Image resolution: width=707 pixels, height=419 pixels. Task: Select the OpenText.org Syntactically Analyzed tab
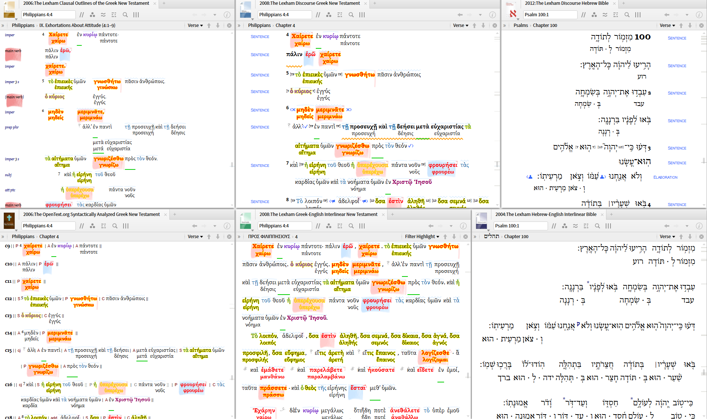pyautogui.click(x=91, y=214)
